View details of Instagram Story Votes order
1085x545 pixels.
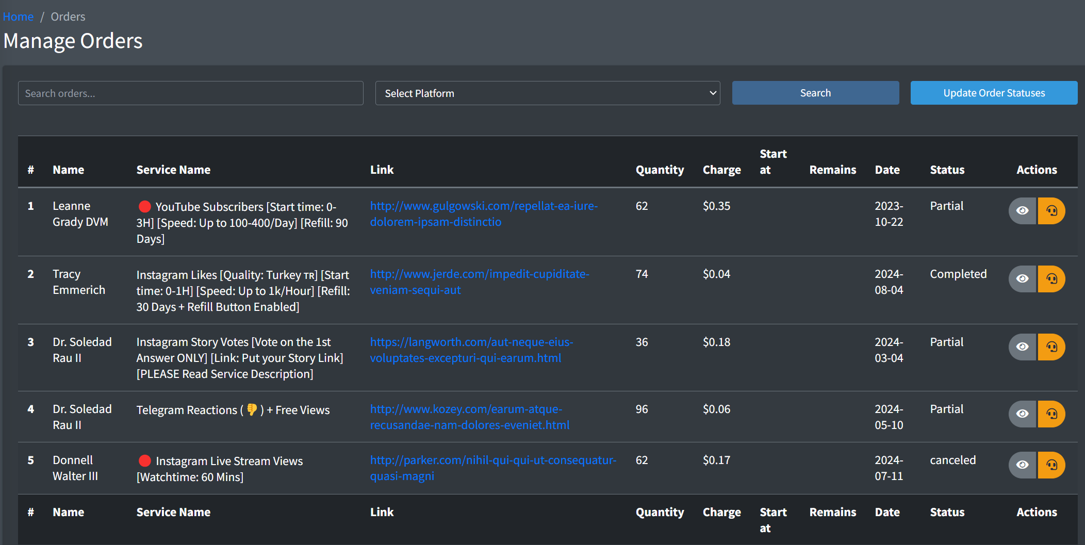click(x=1022, y=347)
